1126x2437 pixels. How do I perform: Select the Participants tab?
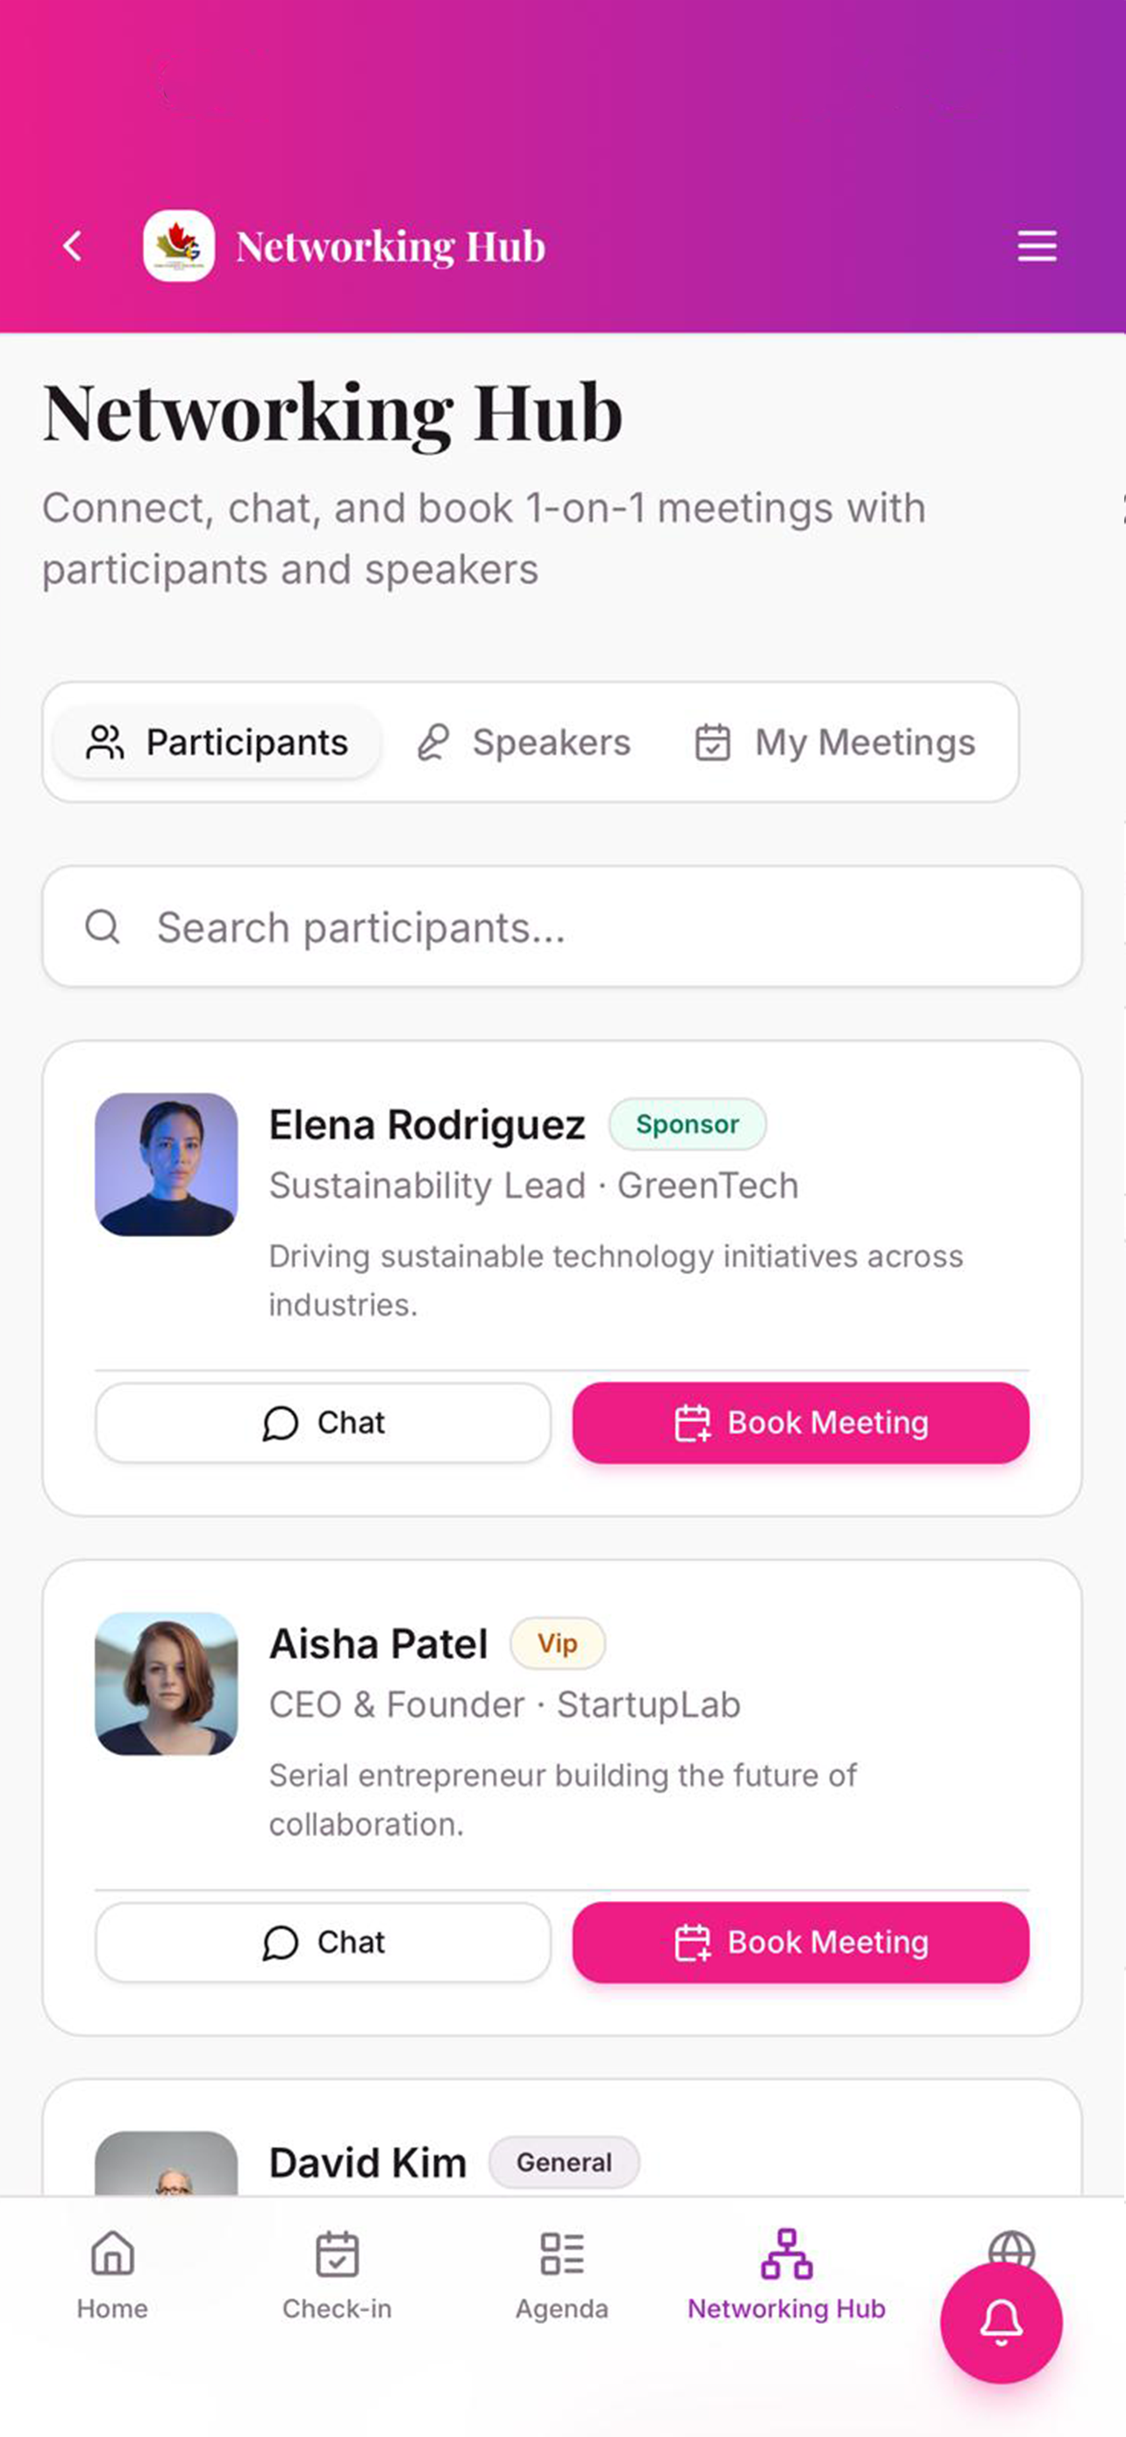pos(217,743)
